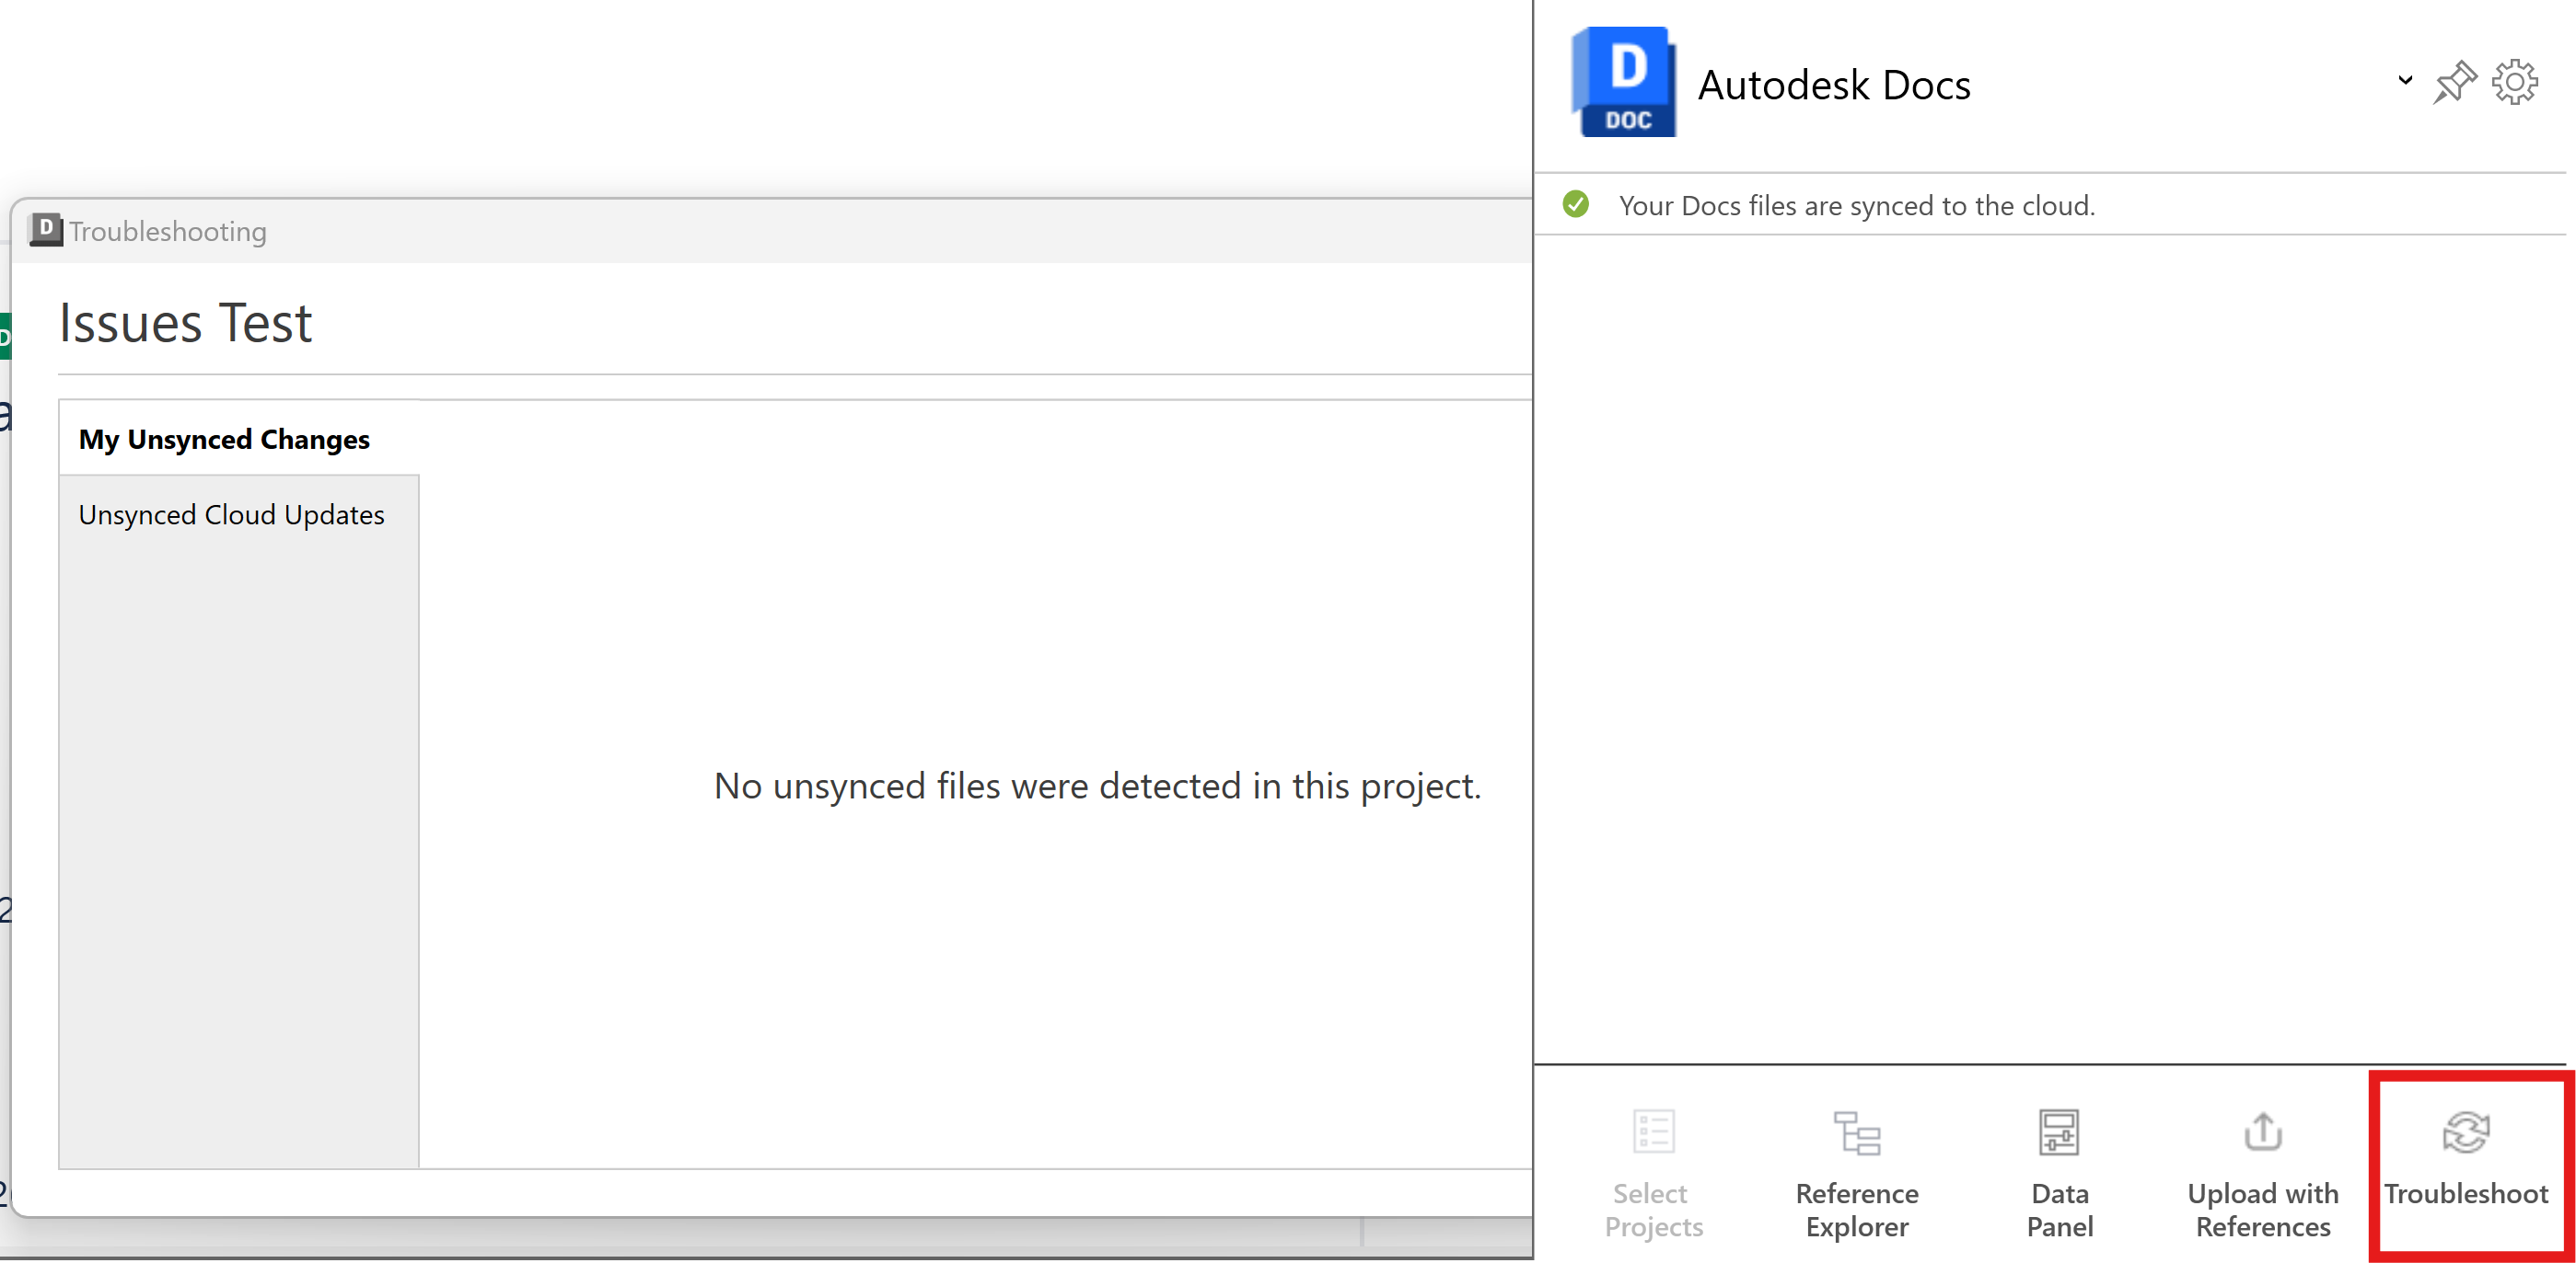This screenshot has width=2576, height=1263.
Task: Click the Troubleshooting window title icon
Action: pos(46,230)
